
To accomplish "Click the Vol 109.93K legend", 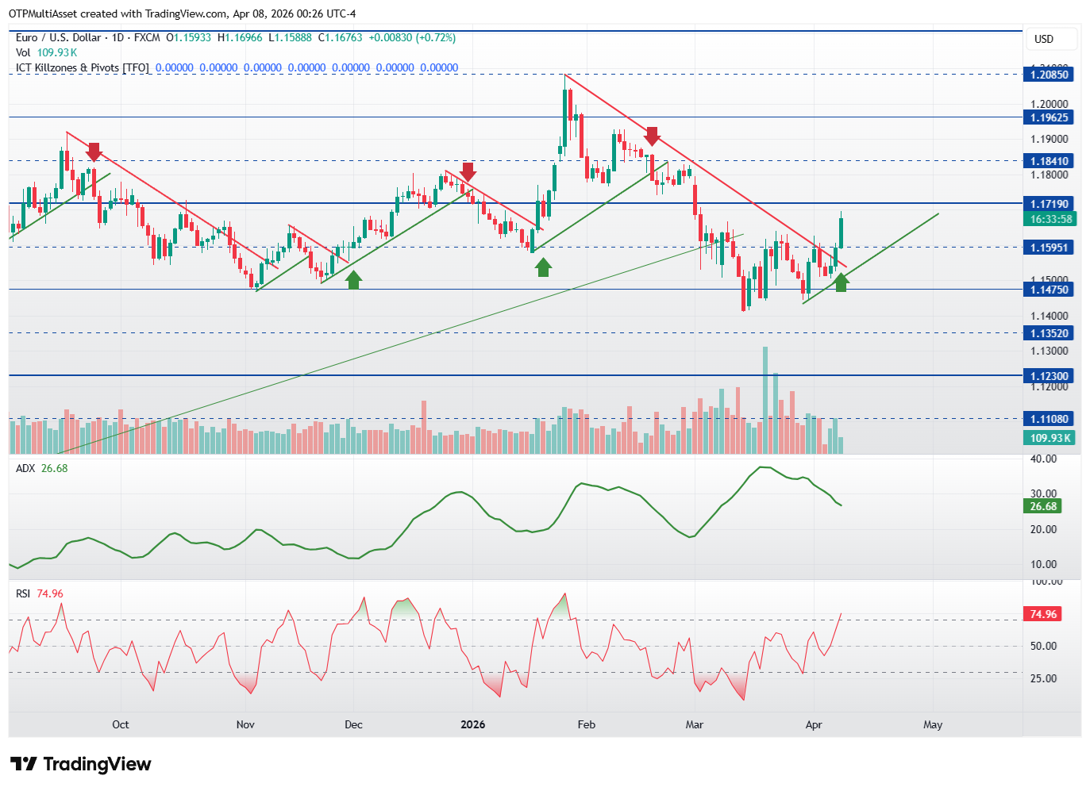I will coord(46,52).
